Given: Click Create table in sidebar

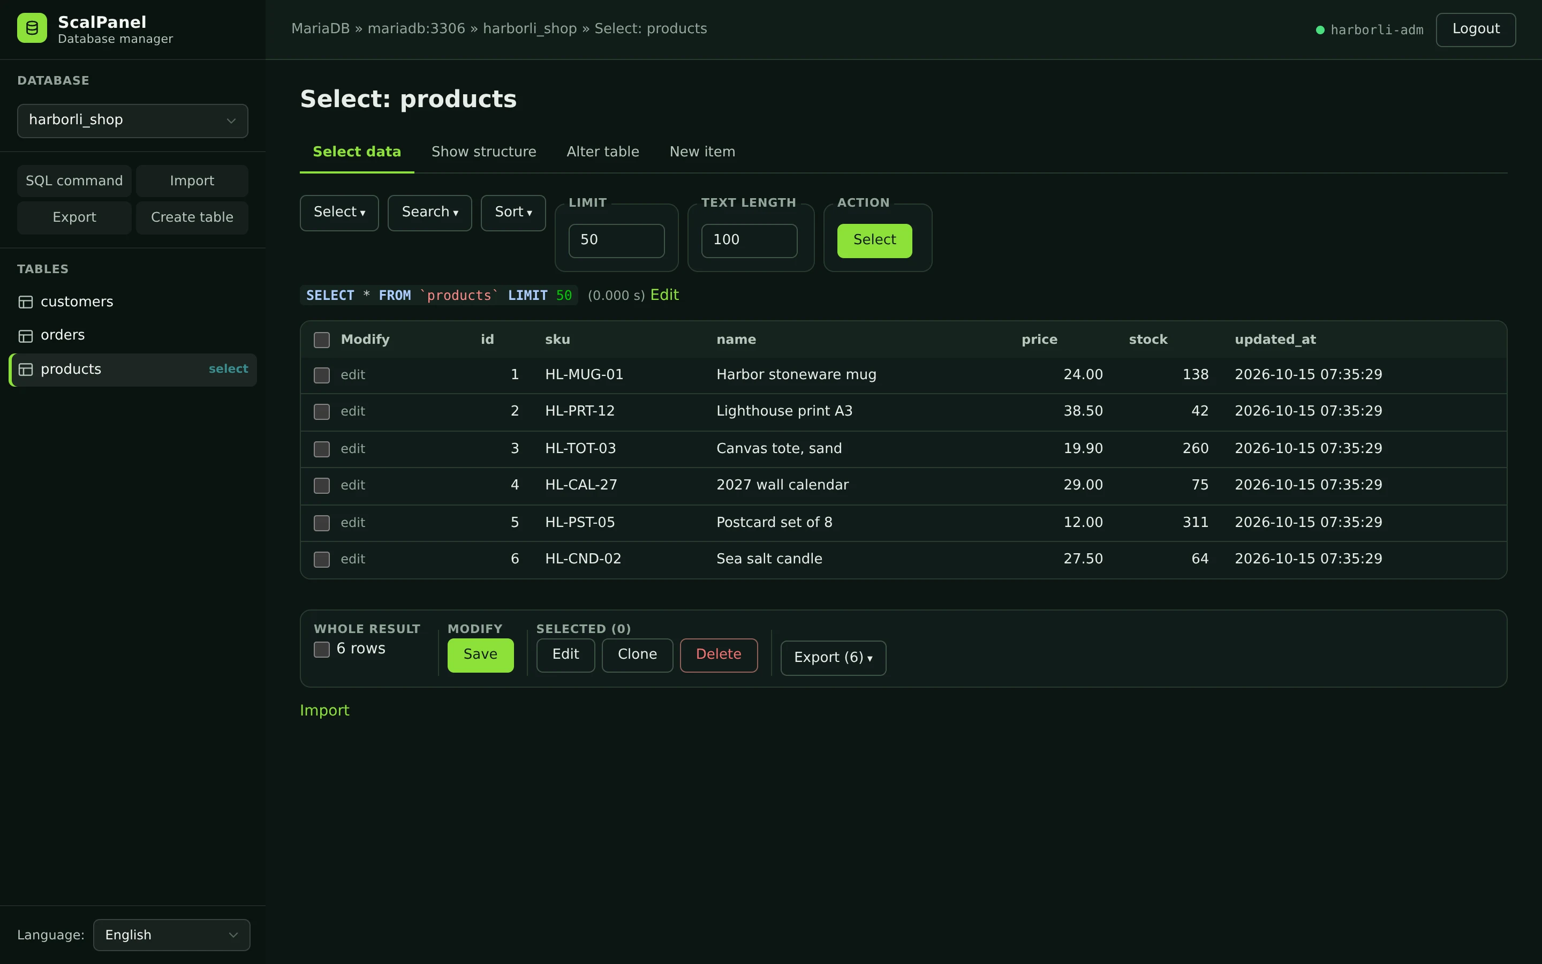Looking at the screenshot, I should (192, 217).
